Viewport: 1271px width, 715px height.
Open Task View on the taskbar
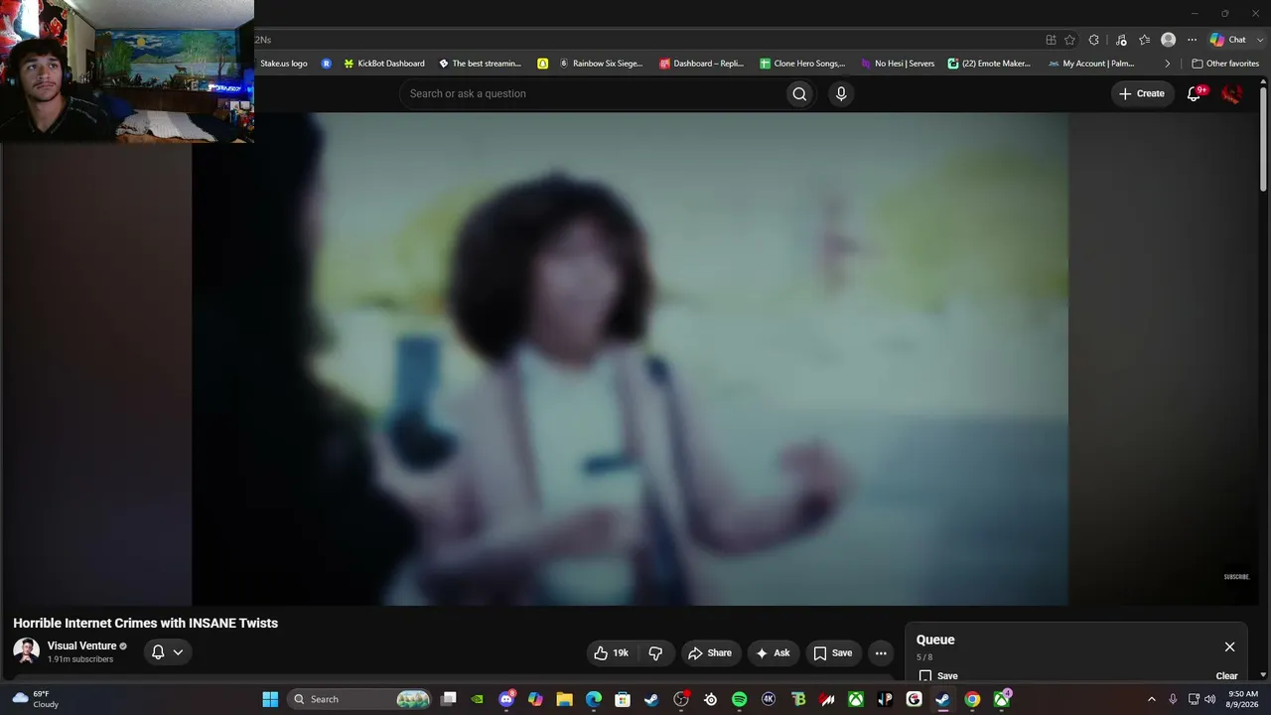449,699
